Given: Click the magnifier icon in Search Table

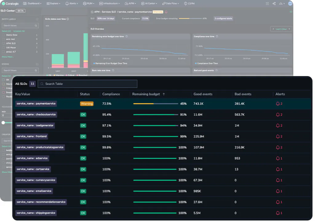Looking at the screenshot, I should click(x=42, y=84).
